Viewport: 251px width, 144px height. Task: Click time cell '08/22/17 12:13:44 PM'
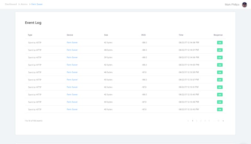(x=189, y=102)
